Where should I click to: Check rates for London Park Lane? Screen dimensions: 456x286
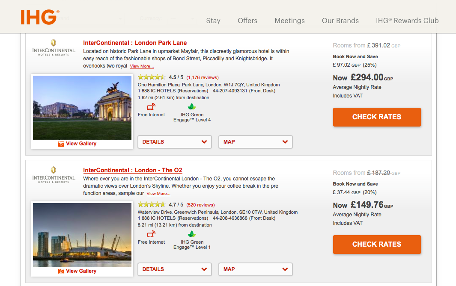(377, 117)
